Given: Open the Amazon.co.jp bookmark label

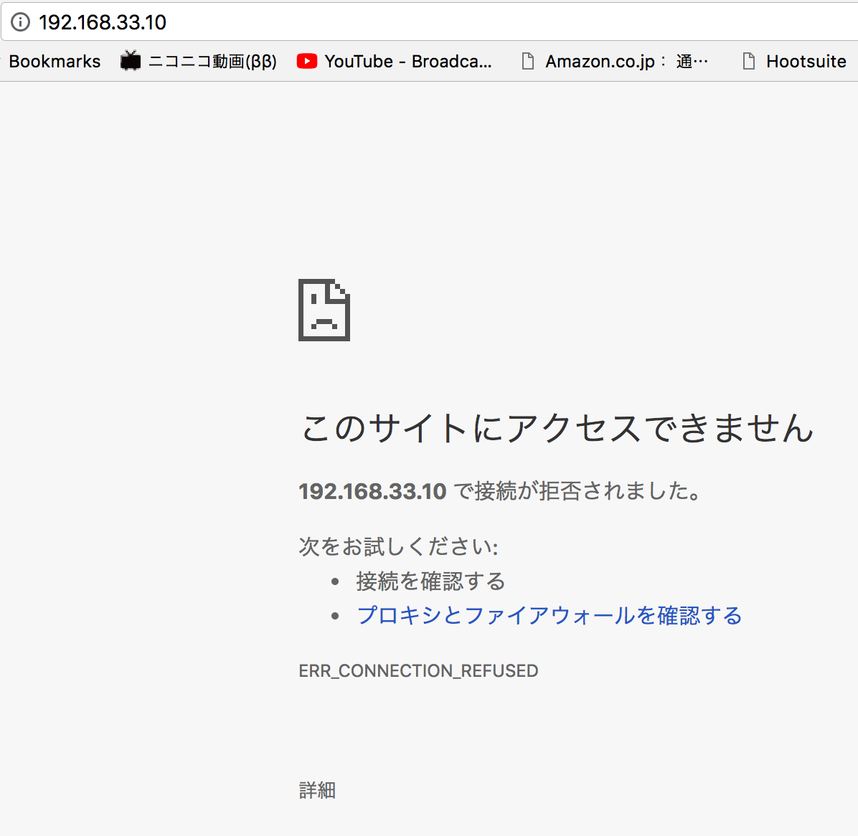Looking at the screenshot, I should click(x=626, y=62).
